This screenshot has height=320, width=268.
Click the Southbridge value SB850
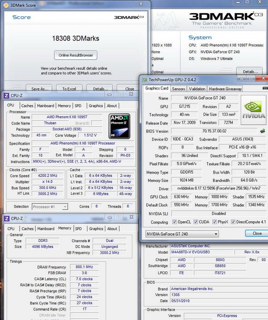point(220,266)
